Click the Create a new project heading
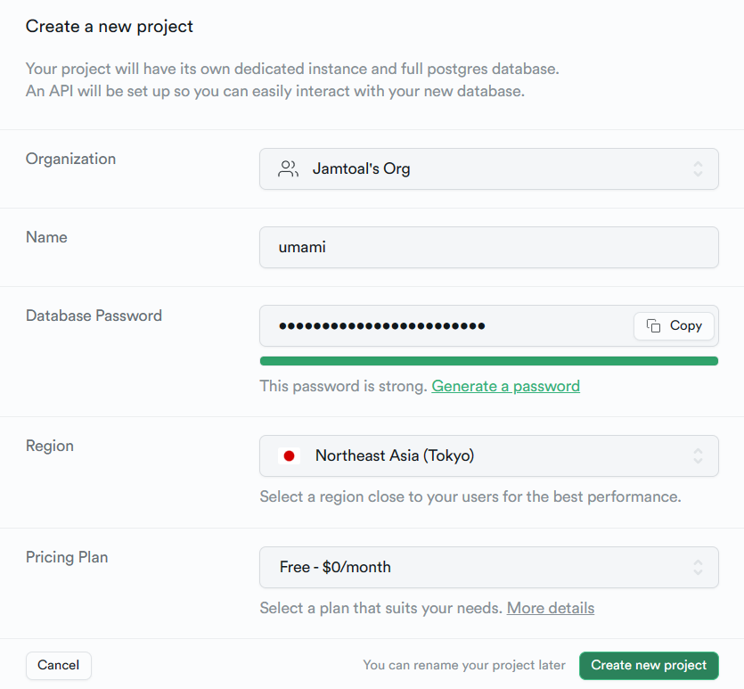 [x=110, y=27]
